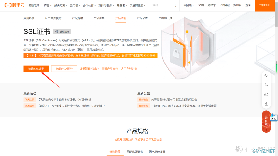278x156 pixels.
Task: Open the 人工在线咨询 link
Action: tap(129, 69)
